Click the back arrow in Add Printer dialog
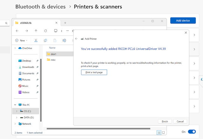Image resolution: width=203 pixels, height=139 pixels. pos(76,39)
